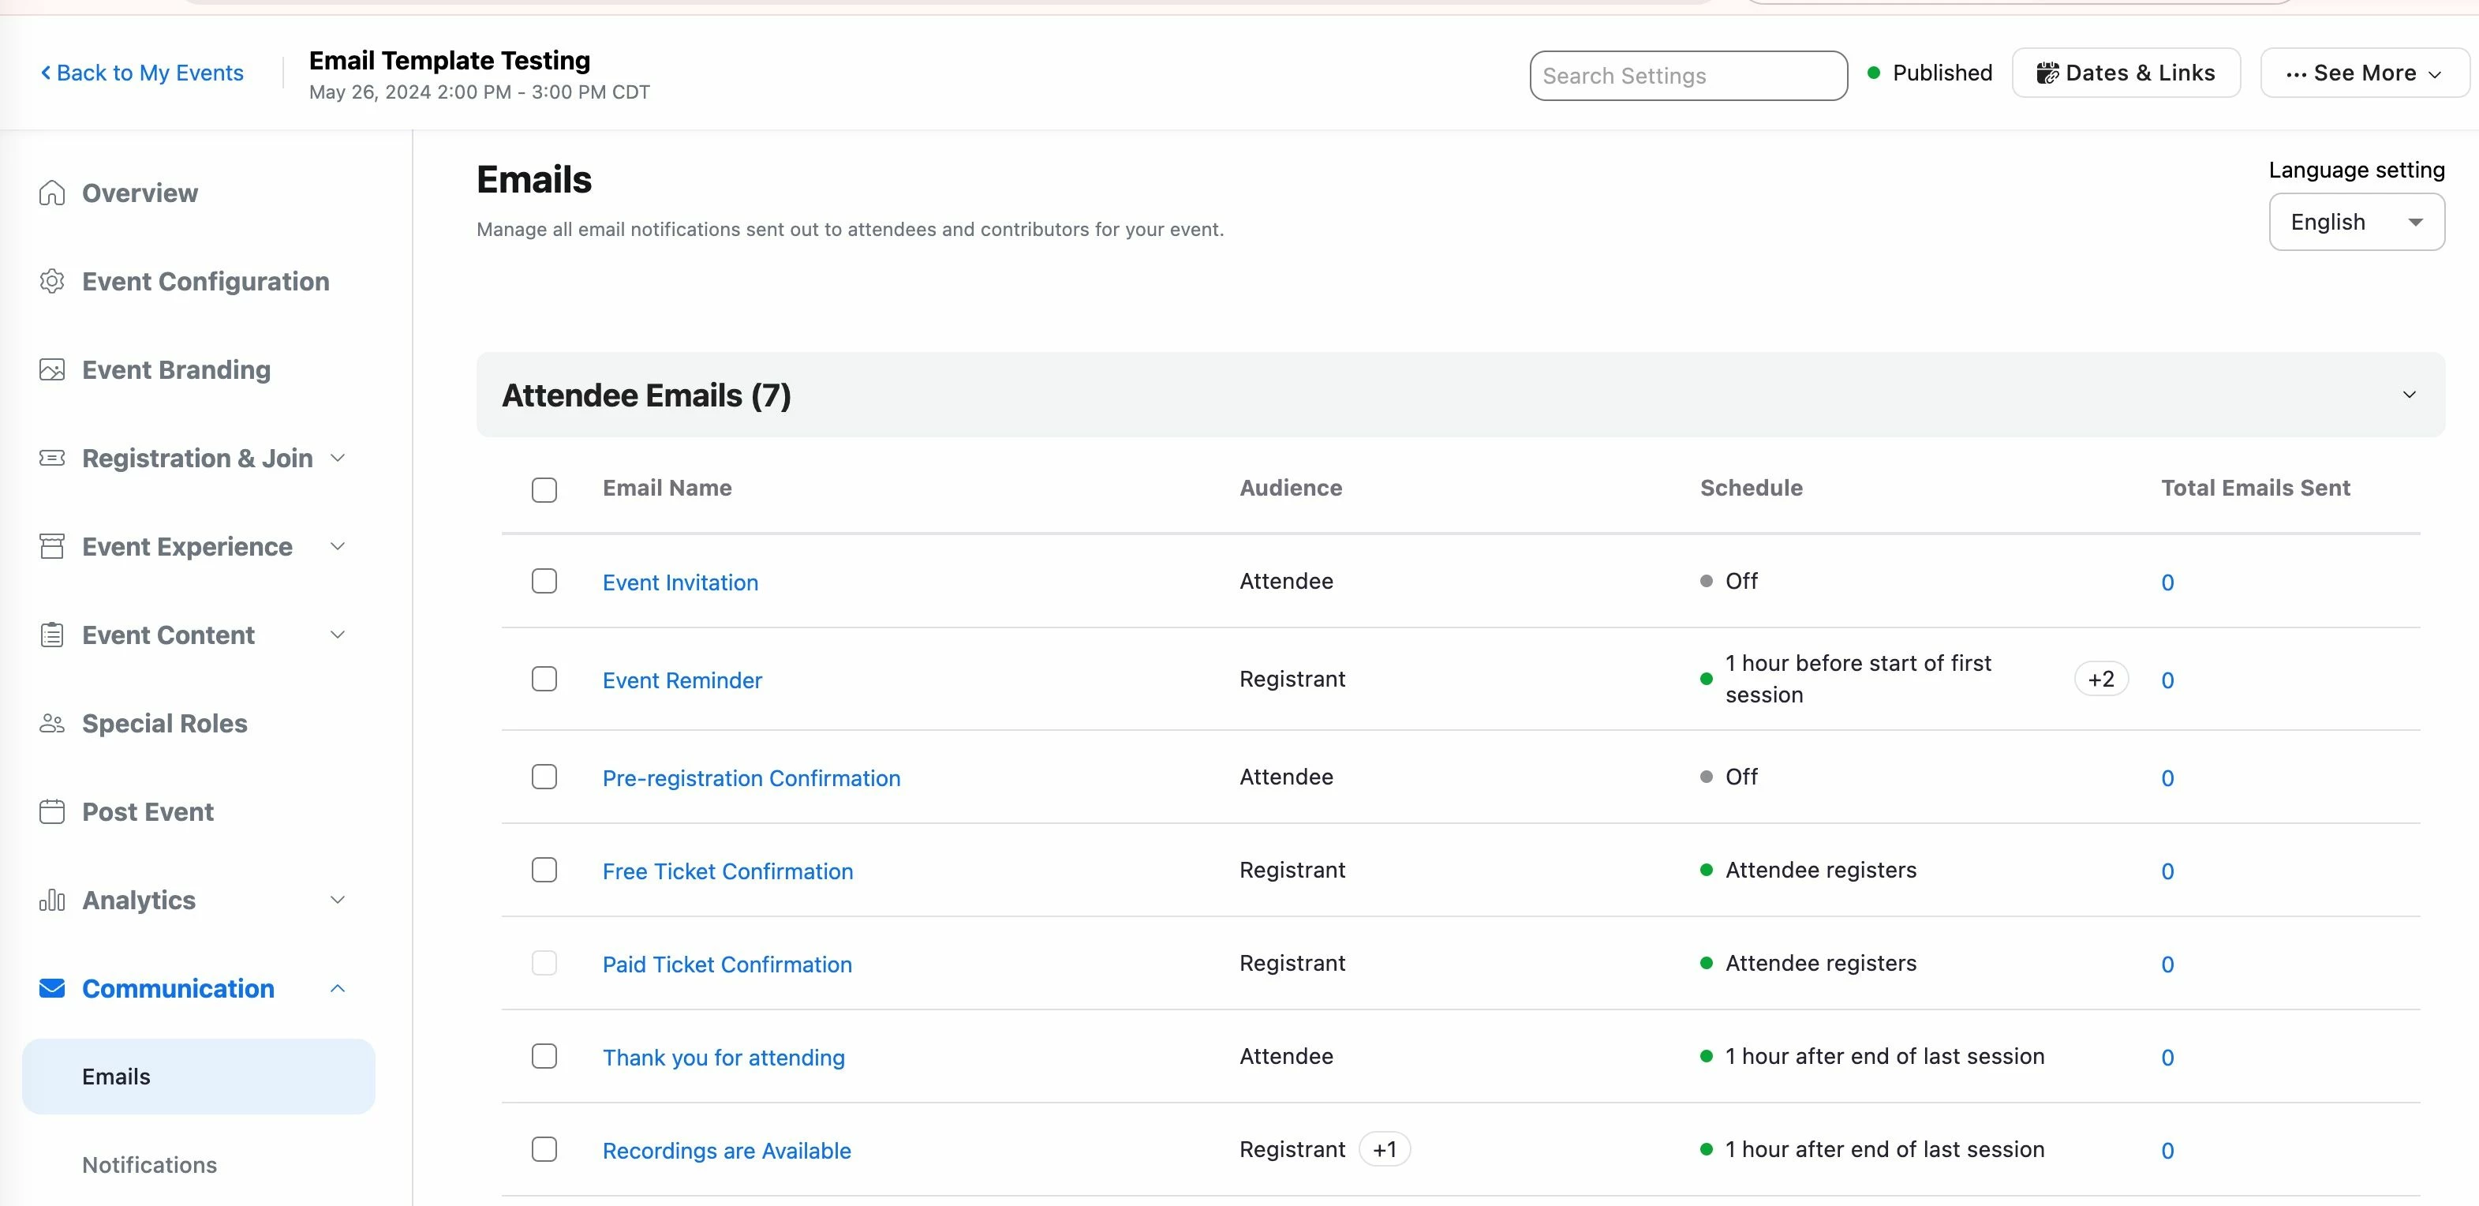Click the Event Configuration gear icon
The image size is (2479, 1206).
coord(52,282)
